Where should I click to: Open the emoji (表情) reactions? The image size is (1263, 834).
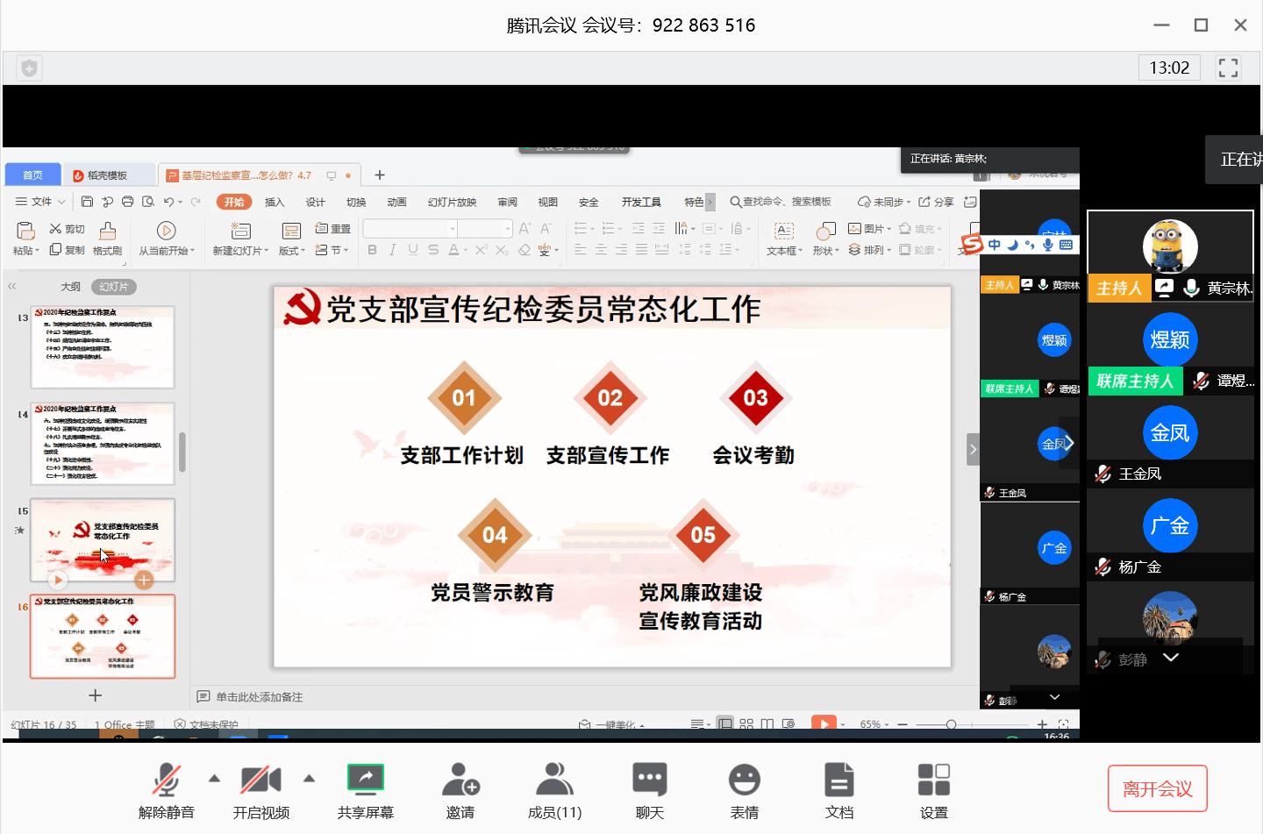tap(745, 780)
